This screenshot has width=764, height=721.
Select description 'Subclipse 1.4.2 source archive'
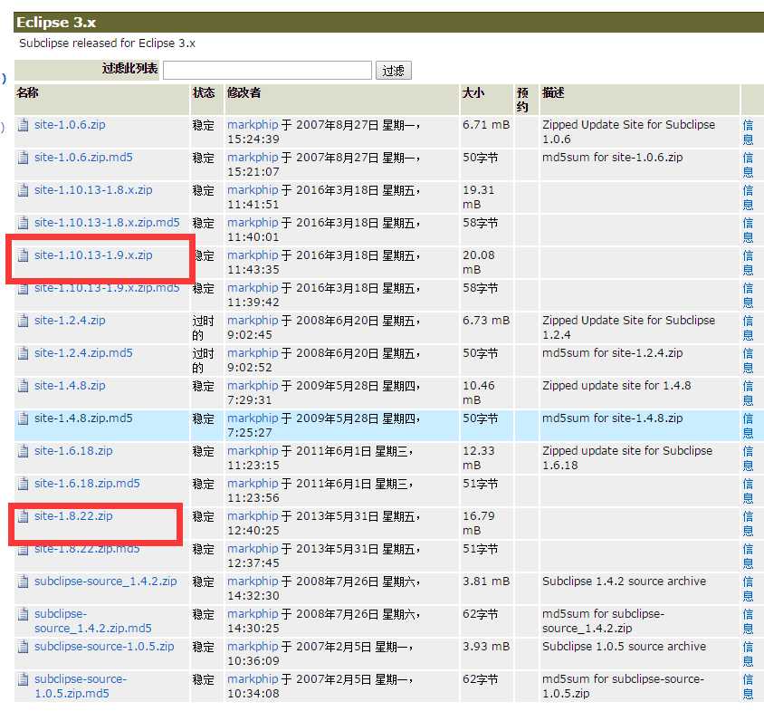point(625,582)
